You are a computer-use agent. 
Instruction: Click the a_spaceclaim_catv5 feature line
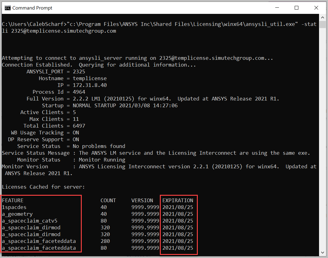click(29, 221)
